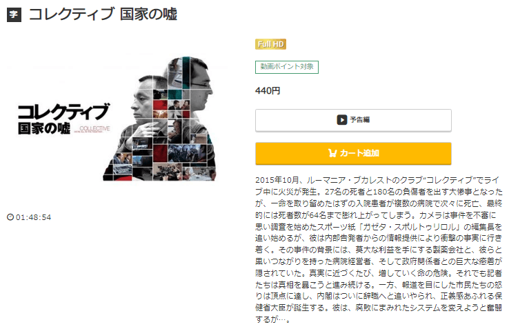
Task: Click the gold Full HD badge
Action: tap(270, 44)
